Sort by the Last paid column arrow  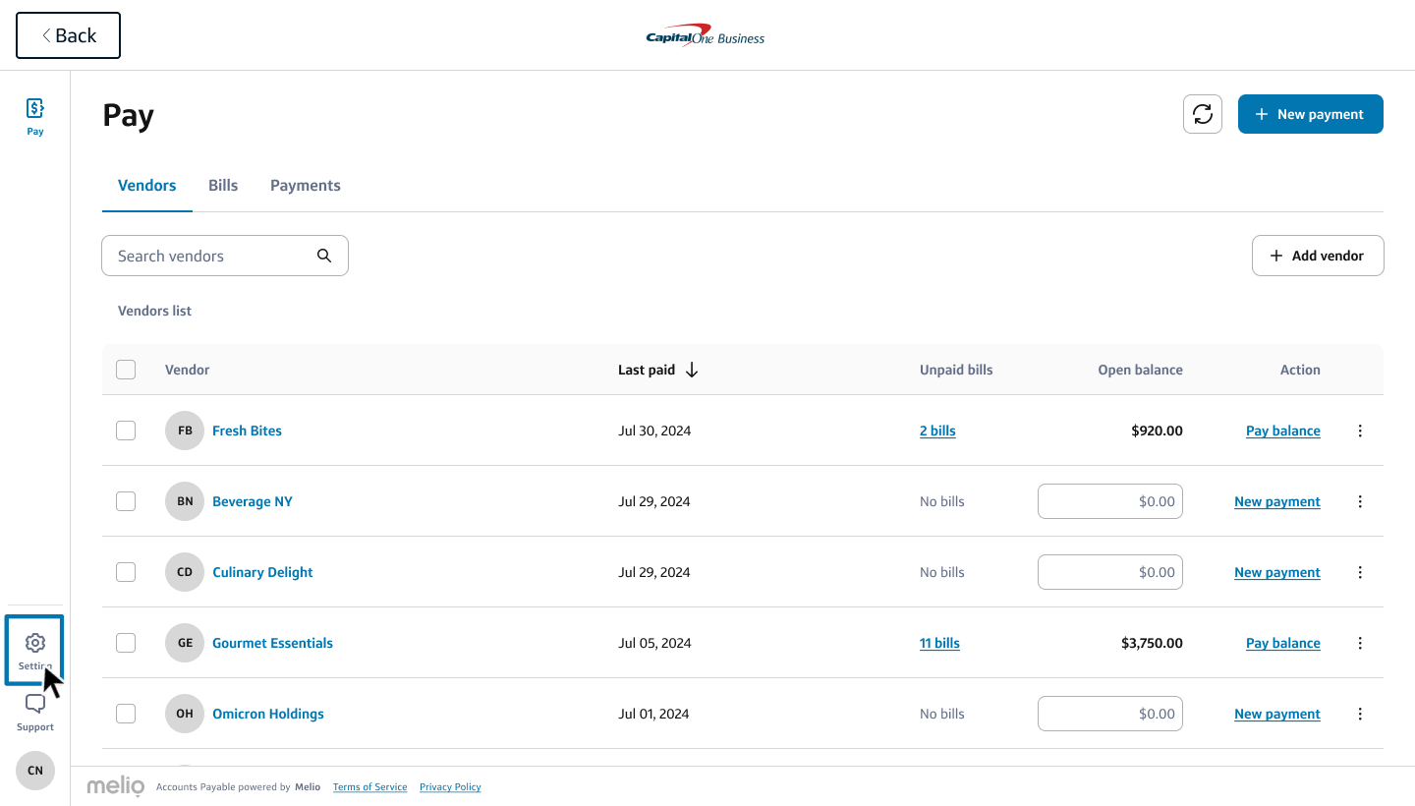[692, 370]
